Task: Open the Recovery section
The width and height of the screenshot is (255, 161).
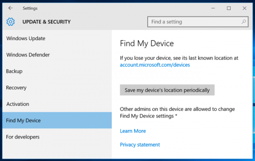Action: (57, 88)
